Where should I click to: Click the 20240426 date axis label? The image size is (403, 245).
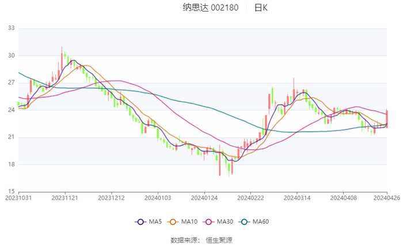tap(387, 197)
